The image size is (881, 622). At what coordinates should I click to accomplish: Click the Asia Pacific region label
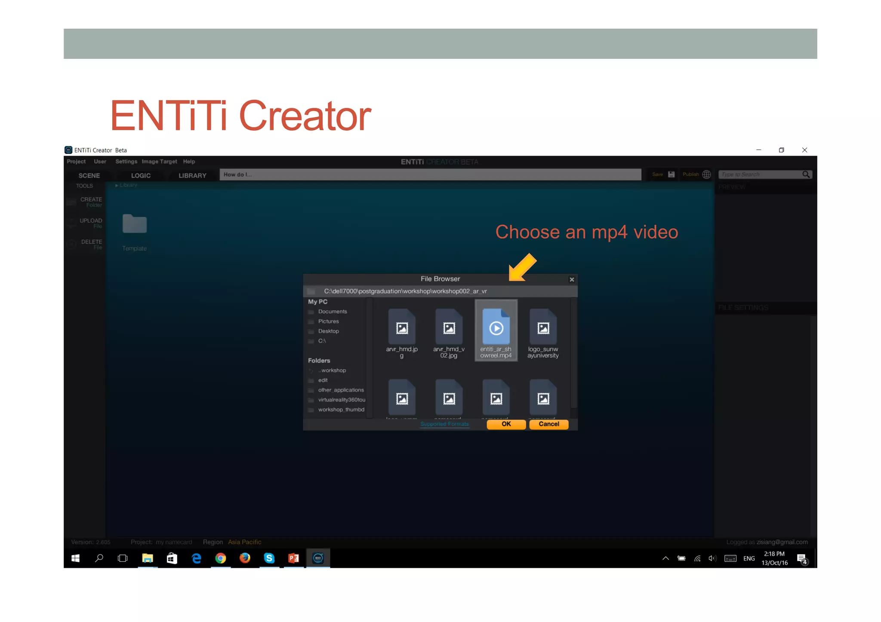coord(244,542)
